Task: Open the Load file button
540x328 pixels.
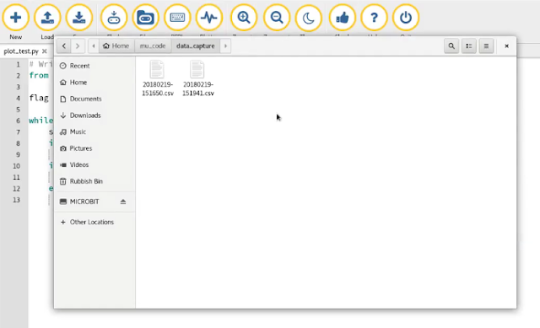Action: click(47, 17)
